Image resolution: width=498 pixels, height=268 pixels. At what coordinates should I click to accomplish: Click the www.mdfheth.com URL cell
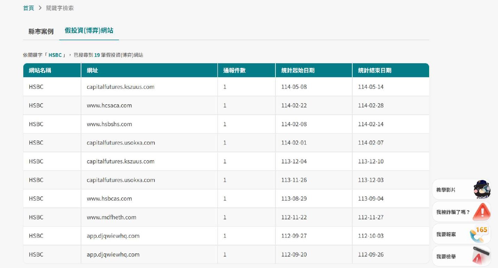(x=111, y=217)
